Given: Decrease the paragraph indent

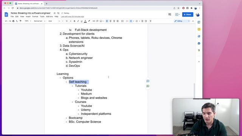Looking at the screenshot, I should click(142, 21).
